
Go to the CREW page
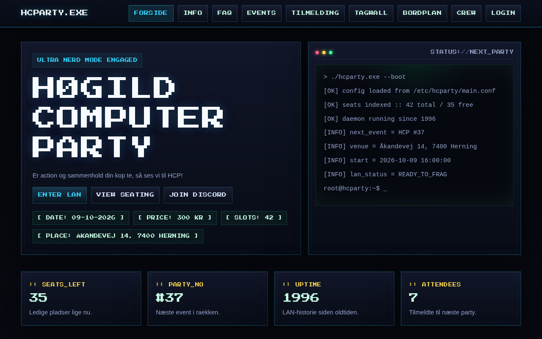[466, 13]
